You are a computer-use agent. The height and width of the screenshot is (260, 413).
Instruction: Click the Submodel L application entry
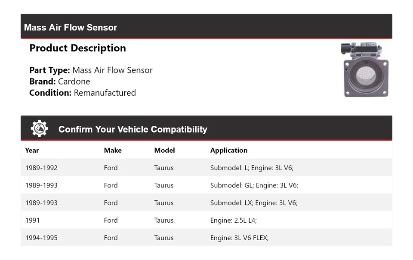(x=252, y=168)
